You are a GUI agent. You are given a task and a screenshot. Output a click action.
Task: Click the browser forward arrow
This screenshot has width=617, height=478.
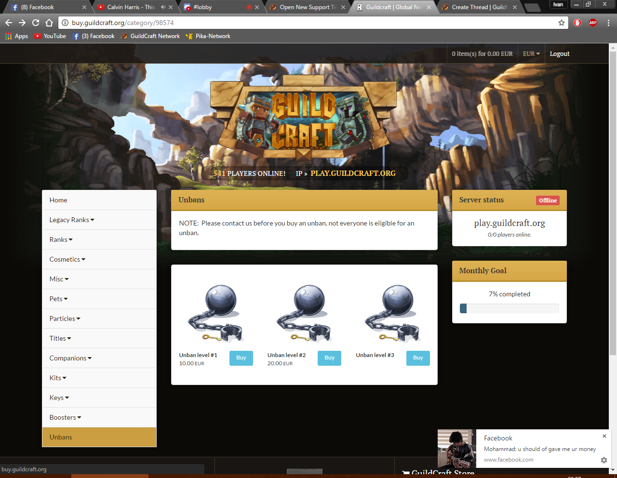pos(22,23)
